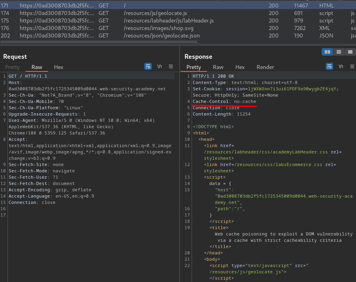Open Render tab in Response pane
356x282 pixels.
tap(265, 67)
